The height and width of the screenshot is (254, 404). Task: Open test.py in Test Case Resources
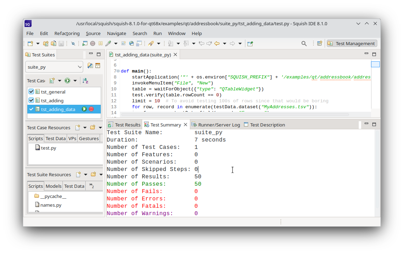(48, 148)
